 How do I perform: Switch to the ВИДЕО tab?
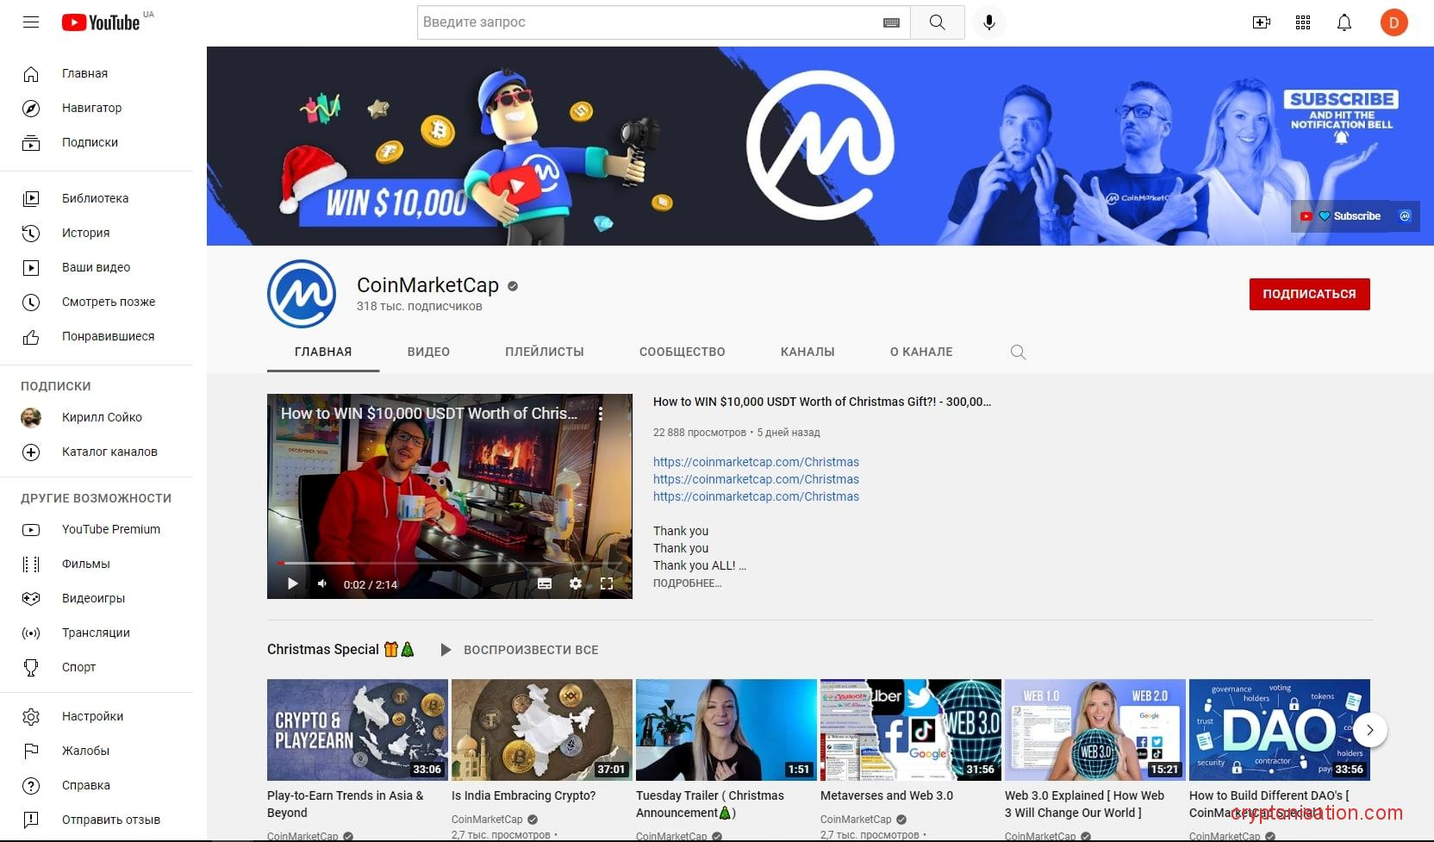click(428, 352)
